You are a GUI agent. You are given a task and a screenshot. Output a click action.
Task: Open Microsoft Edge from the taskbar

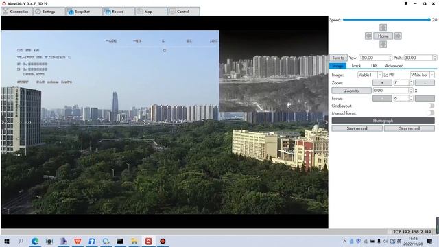pyautogui.click(x=35, y=241)
